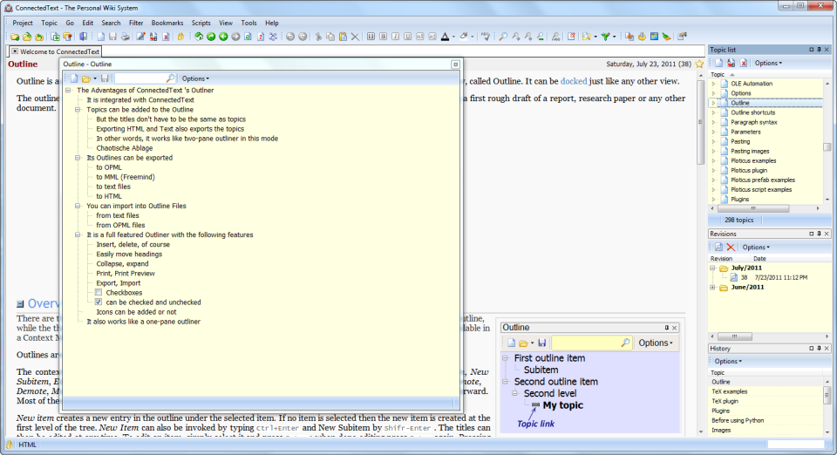
Task: Collapse 'Its Outlines can be exported' node
Action: (78, 158)
